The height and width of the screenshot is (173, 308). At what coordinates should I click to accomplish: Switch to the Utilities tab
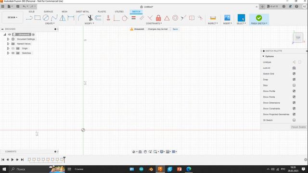119,12
